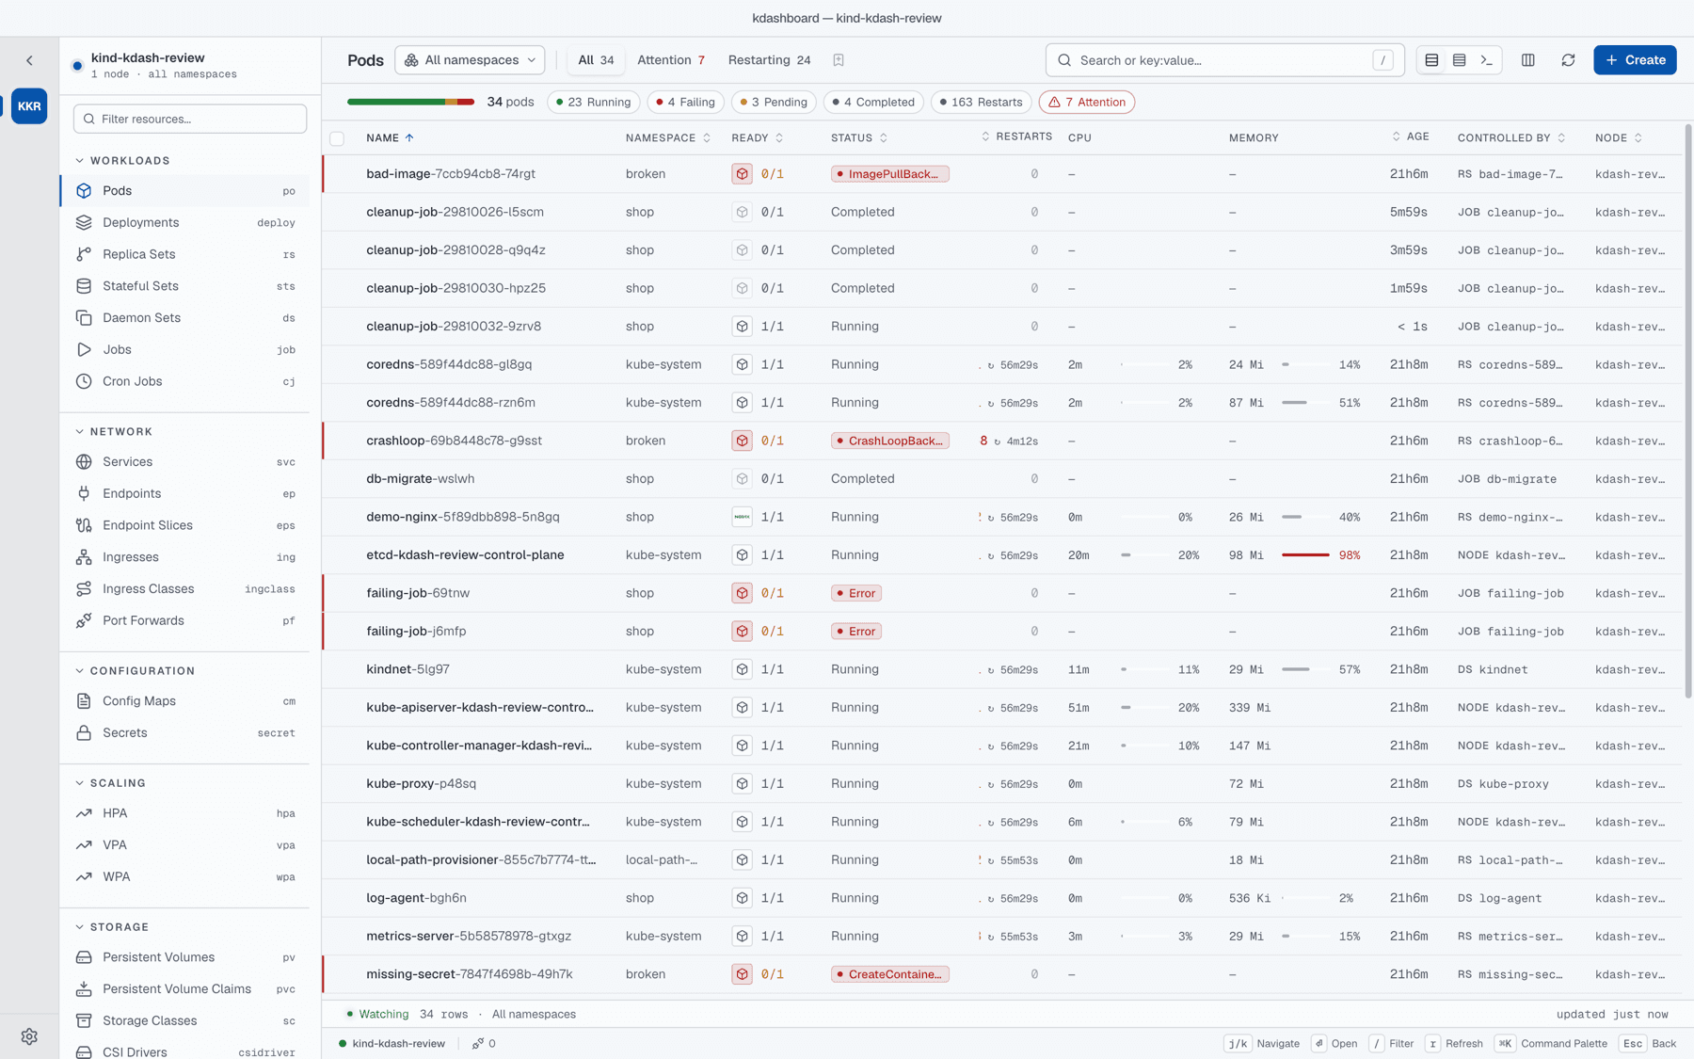Open the terminal prompt view icon
Image resolution: width=1694 pixels, height=1059 pixels.
1487,60
